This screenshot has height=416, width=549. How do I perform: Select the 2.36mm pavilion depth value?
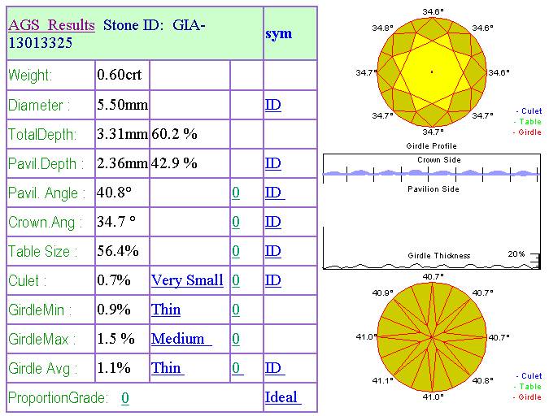pos(123,163)
